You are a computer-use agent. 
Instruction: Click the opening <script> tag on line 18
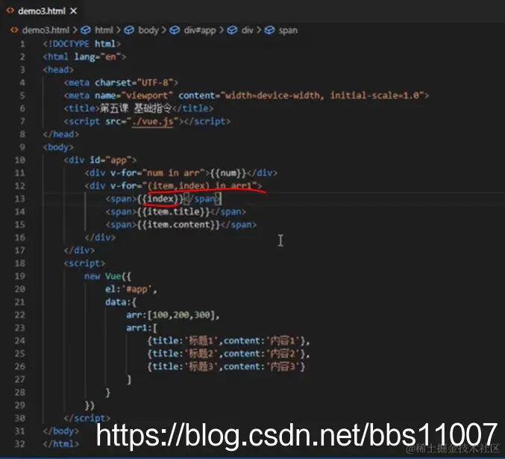click(x=84, y=263)
